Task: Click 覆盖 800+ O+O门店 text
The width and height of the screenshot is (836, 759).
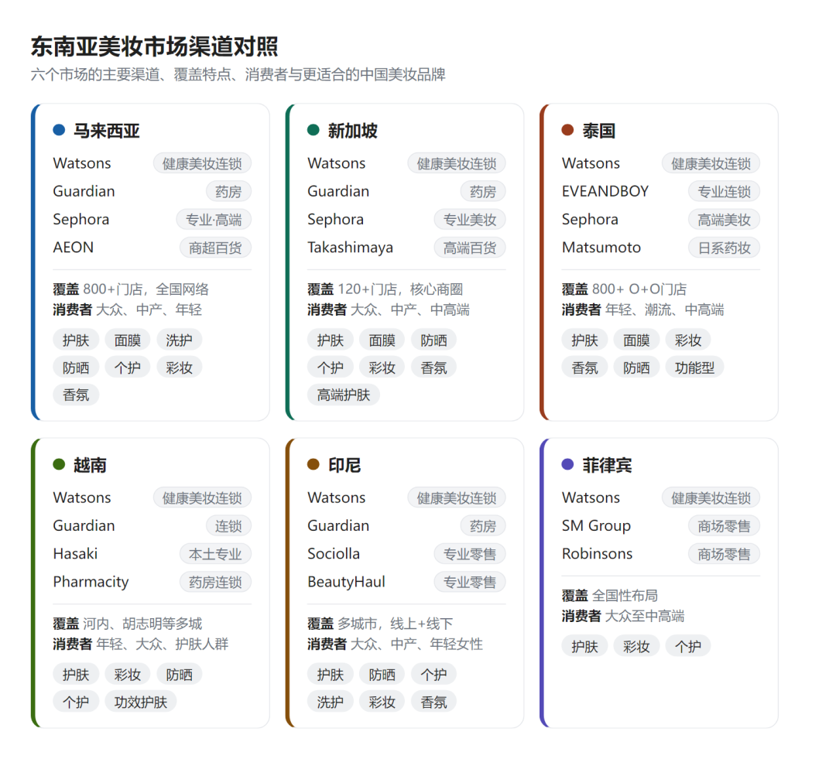Action: click(x=625, y=289)
